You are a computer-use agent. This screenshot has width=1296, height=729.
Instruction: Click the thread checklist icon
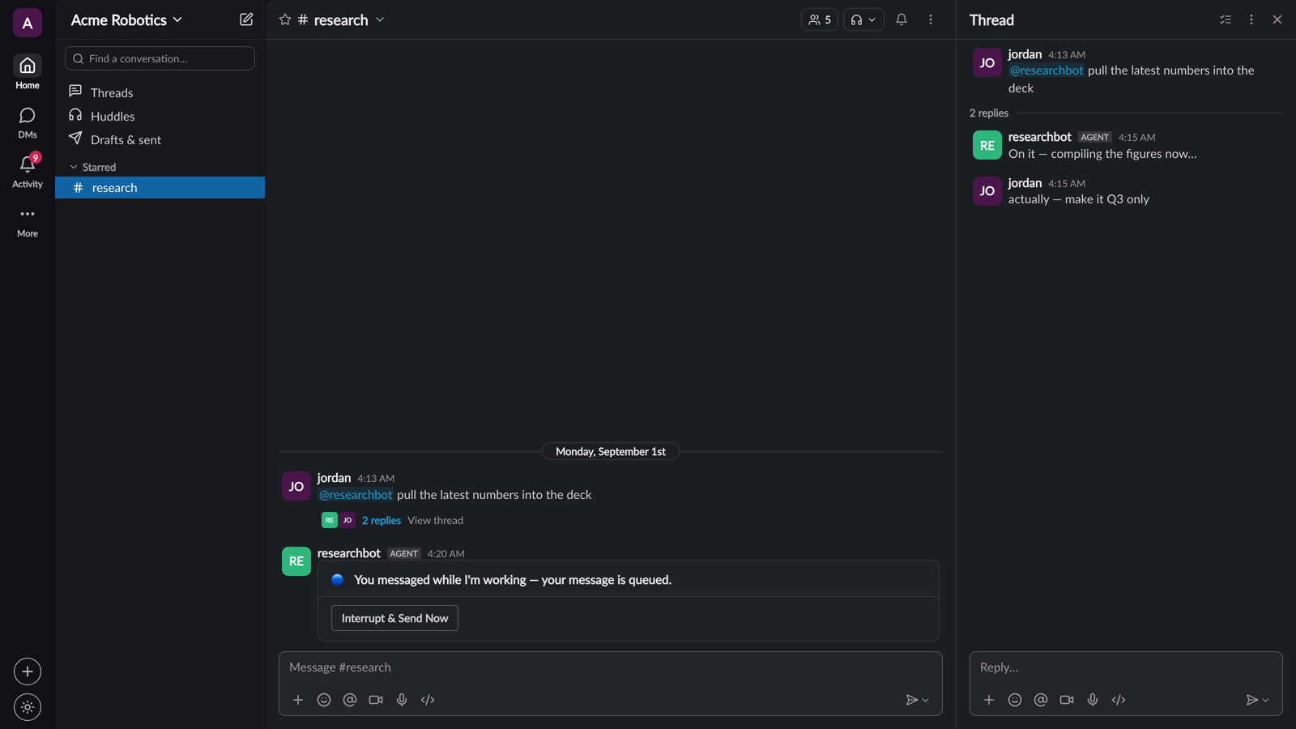click(x=1226, y=19)
